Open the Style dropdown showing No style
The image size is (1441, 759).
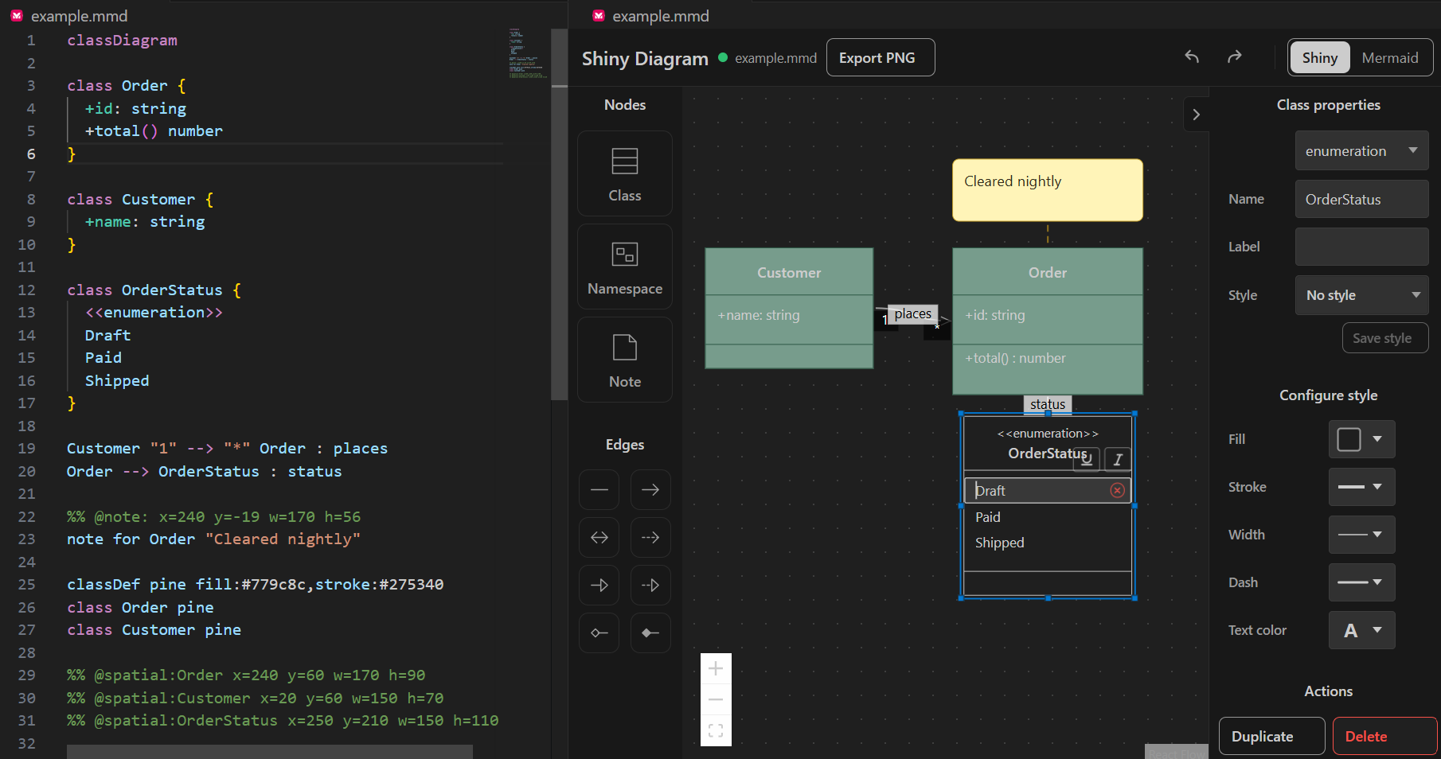1361,295
